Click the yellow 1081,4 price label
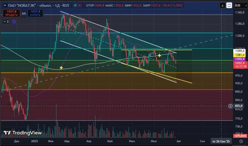 239,55
